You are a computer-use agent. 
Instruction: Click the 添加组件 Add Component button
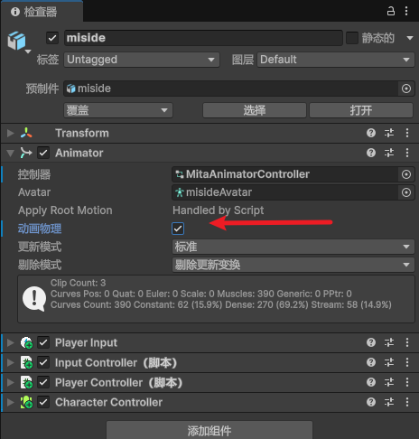click(x=209, y=431)
